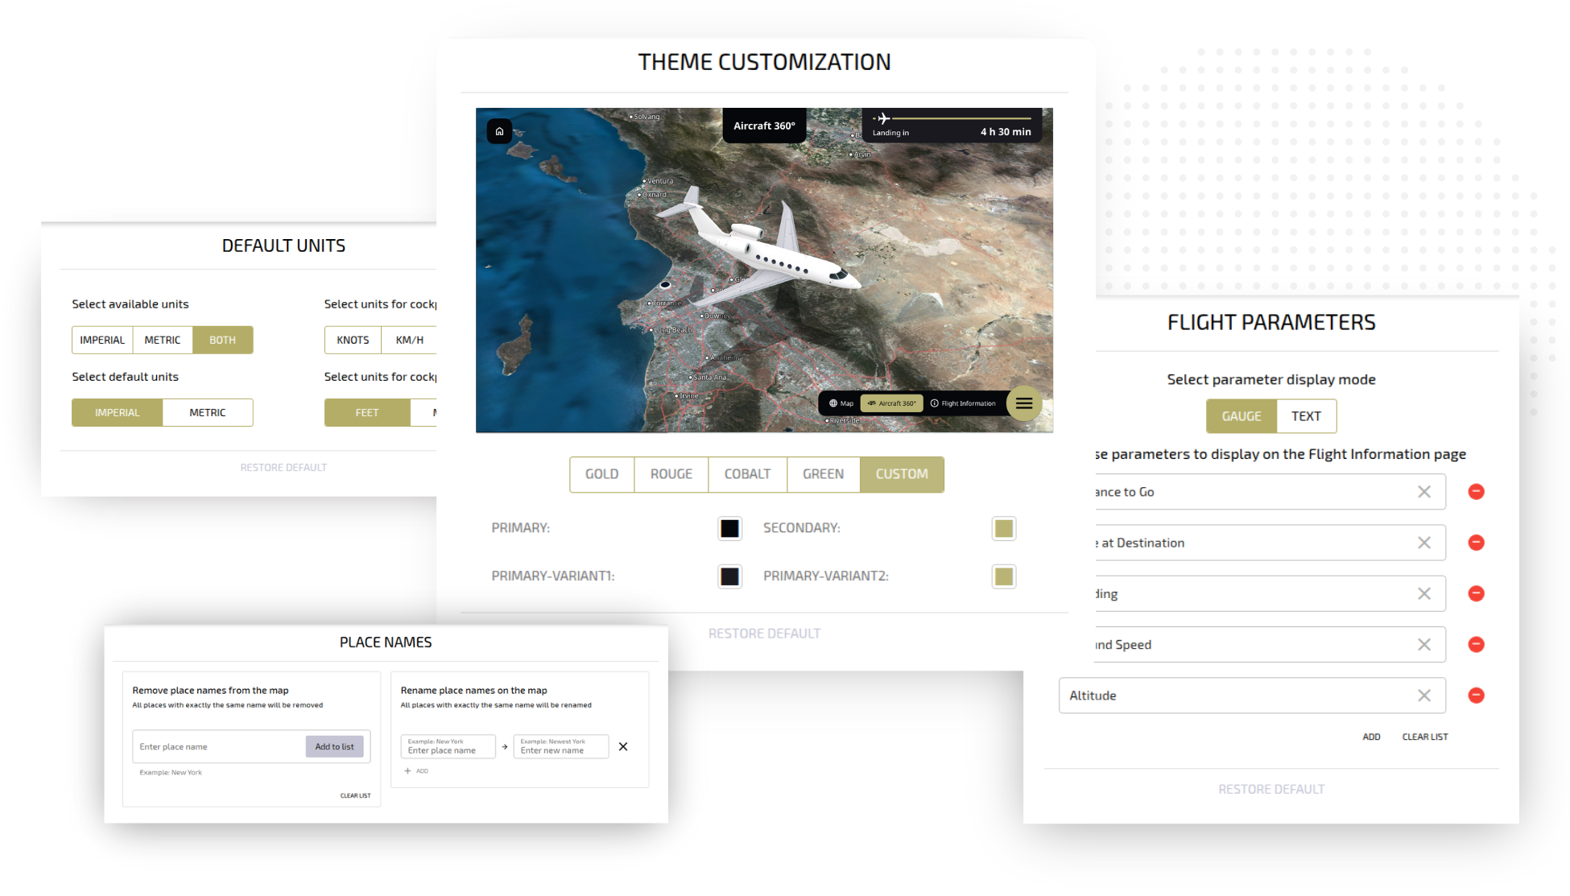Switch to the COBALT theme tab

coord(746,474)
